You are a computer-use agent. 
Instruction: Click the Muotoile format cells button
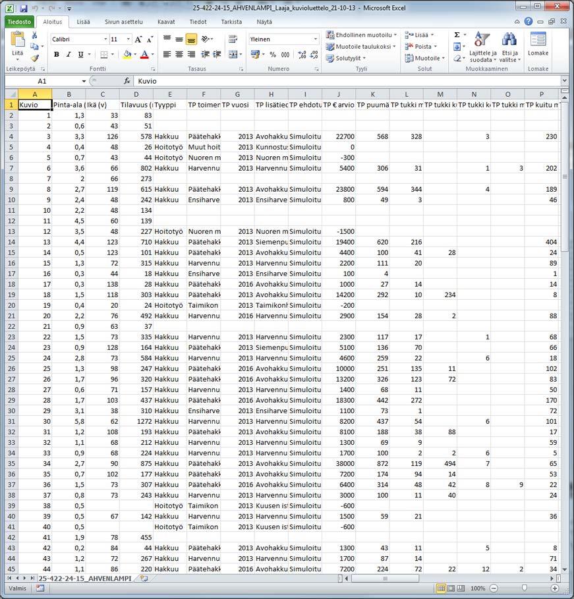click(425, 58)
